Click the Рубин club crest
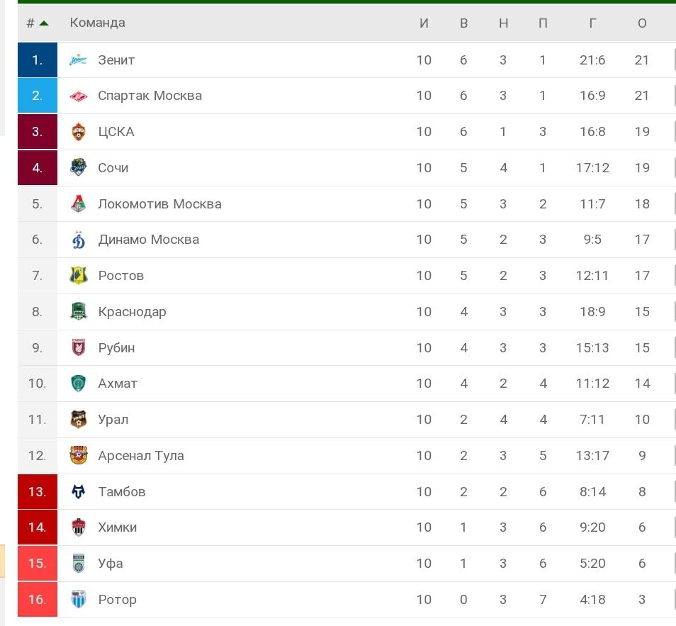This screenshot has width=676, height=626. click(x=78, y=347)
